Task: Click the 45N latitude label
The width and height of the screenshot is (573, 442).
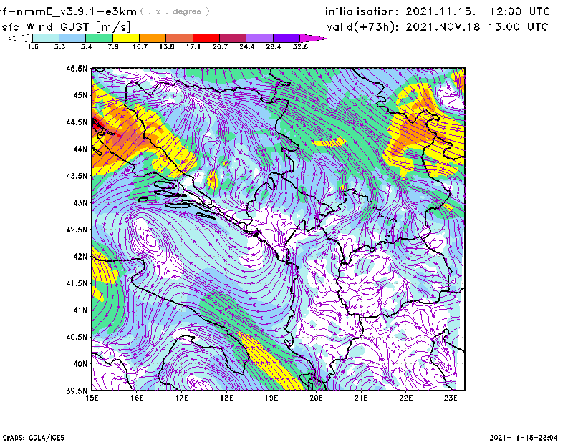Action: point(80,95)
